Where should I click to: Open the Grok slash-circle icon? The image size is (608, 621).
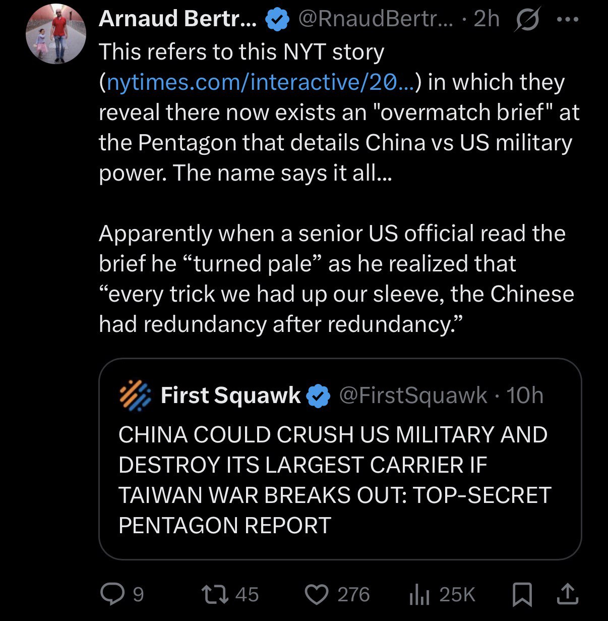pos(526,20)
